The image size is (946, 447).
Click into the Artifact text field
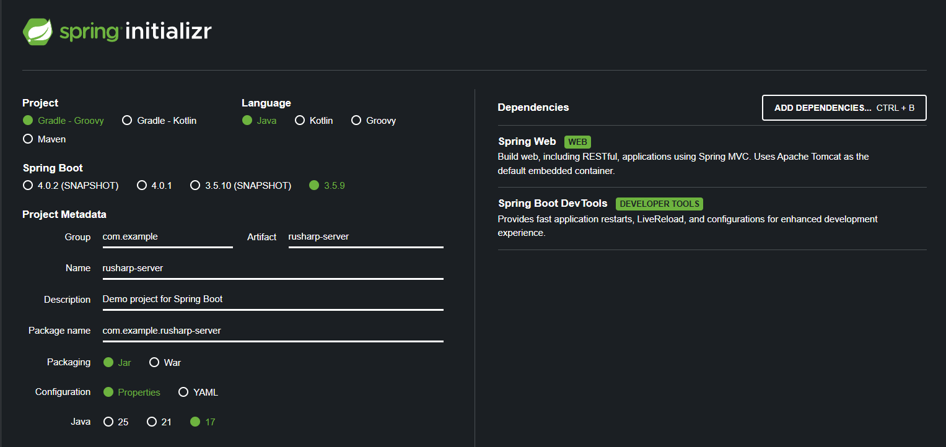366,237
